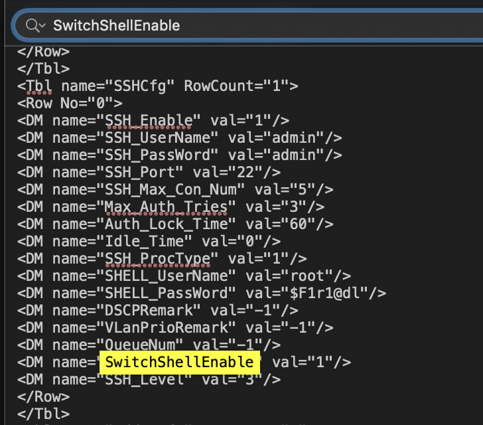The height and width of the screenshot is (425, 483).
Task: Open the search options magnifier dropdown
Action: click(x=35, y=25)
